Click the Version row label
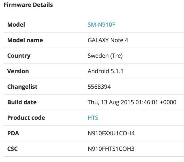The width and height of the screenshot is (184, 162). coord(18,71)
